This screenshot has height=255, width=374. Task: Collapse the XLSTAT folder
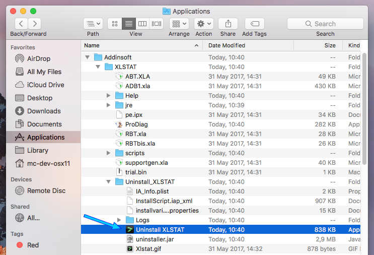pos(98,67)
